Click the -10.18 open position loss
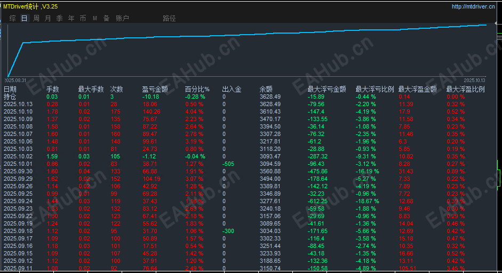The image size is (502, 273). pyautogui.click(x=150, y=97)
